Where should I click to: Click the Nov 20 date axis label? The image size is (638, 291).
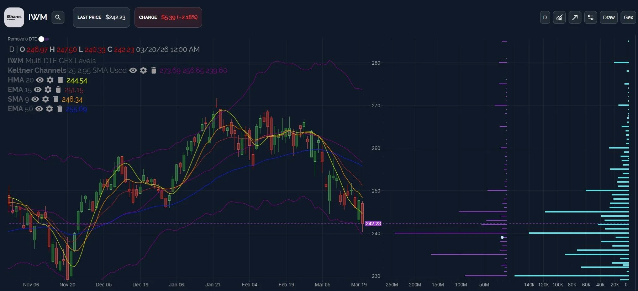click(67, 285)
